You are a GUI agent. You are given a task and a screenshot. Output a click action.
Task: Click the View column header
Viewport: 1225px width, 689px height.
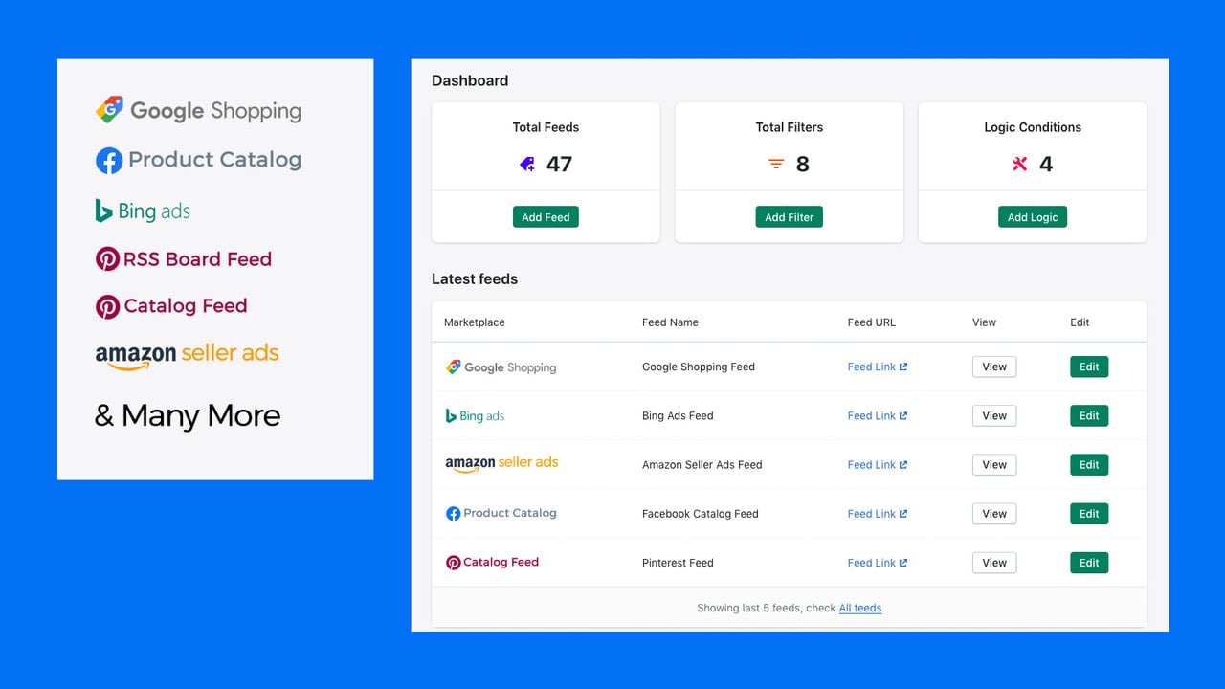(984, 322)
